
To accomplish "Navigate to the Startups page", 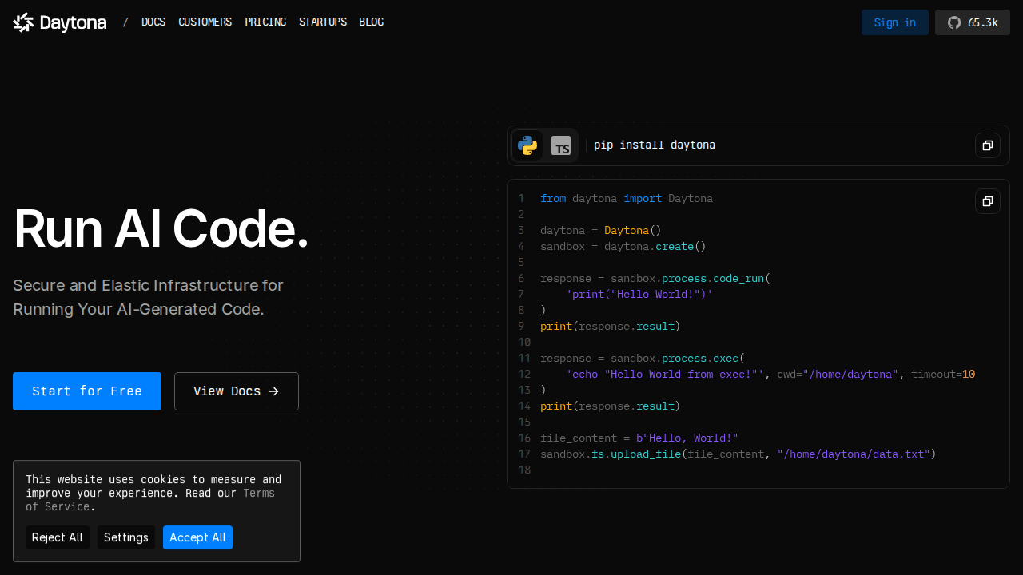I will coord(323,22).
